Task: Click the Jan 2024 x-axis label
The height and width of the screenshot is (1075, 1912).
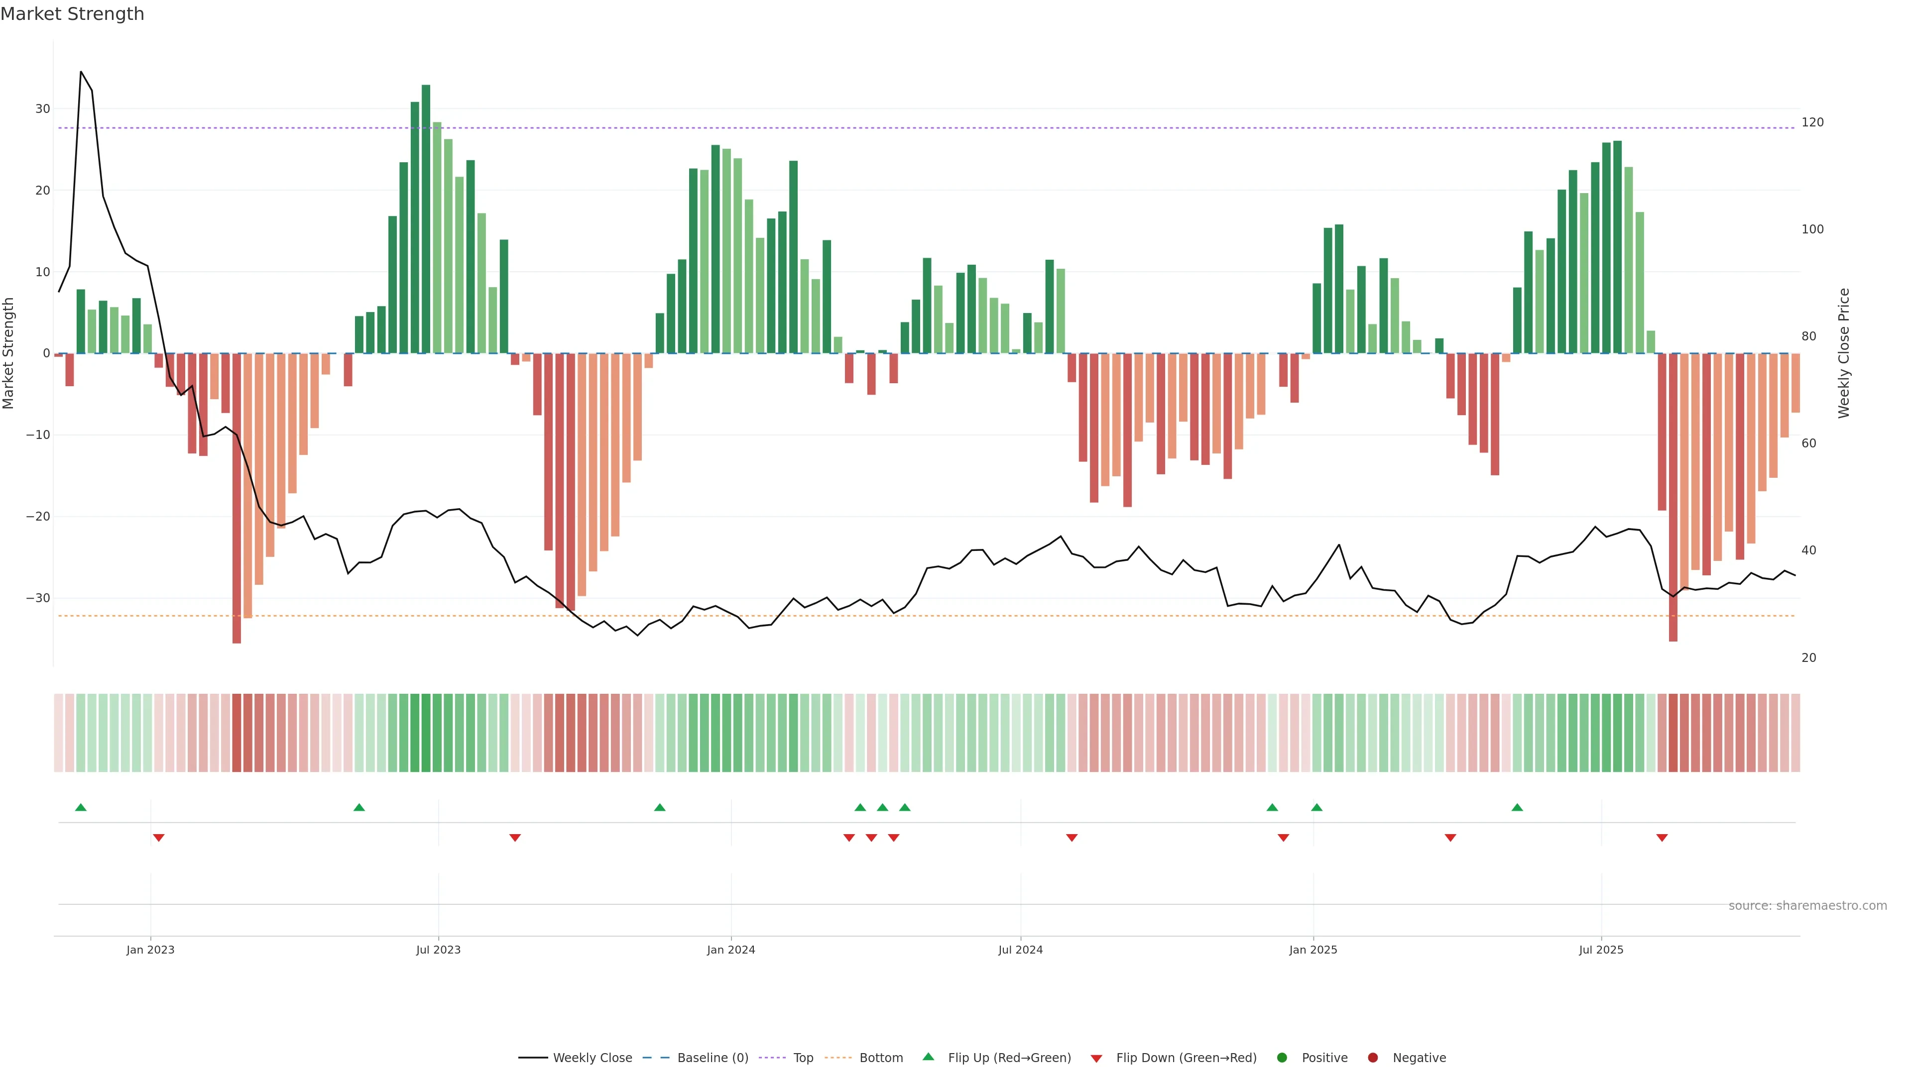Action: pos(730,950)
